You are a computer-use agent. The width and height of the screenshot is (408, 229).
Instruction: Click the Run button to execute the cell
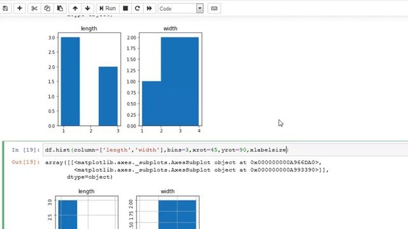click(108, 8)
